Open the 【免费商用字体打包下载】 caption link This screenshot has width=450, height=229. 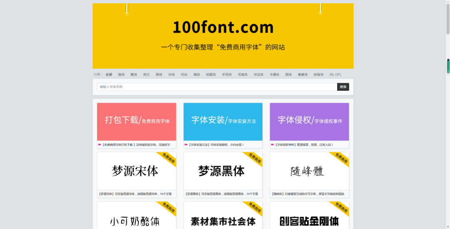click(136, 145)
